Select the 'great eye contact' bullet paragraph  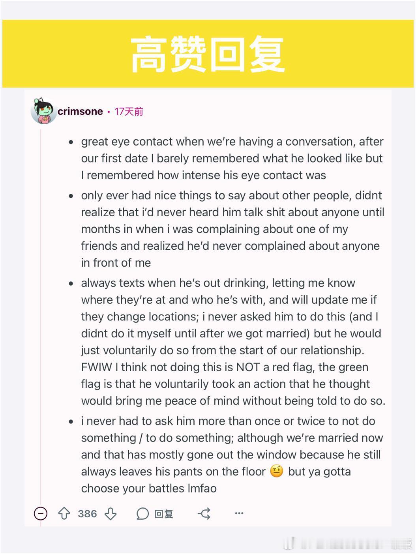point(232,158)
